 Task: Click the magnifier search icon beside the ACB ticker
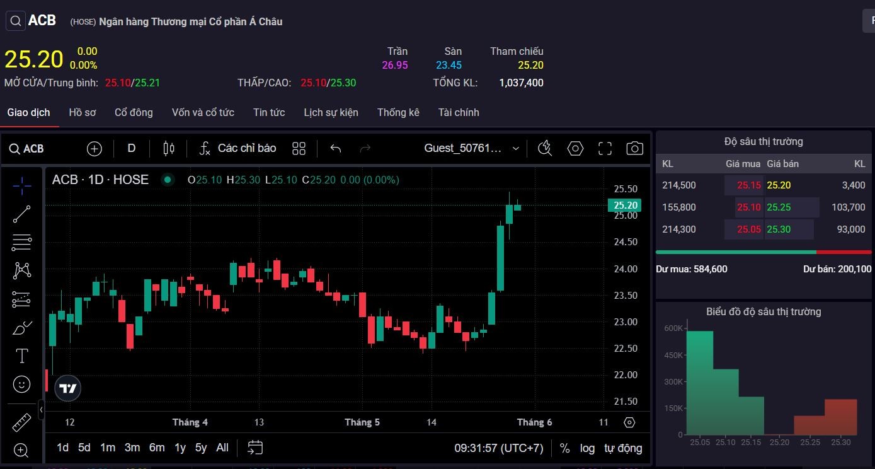(16, 21)
